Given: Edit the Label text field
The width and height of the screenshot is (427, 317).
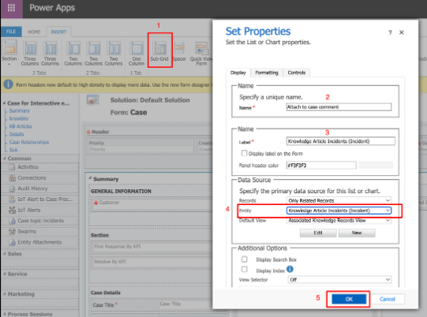Looking at the screenshot, I should tap(341, 141).
